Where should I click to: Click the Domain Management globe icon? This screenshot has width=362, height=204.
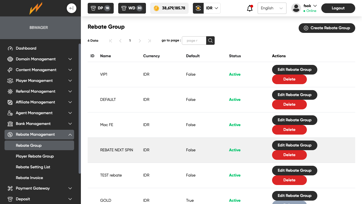click(x=10, y=59)
